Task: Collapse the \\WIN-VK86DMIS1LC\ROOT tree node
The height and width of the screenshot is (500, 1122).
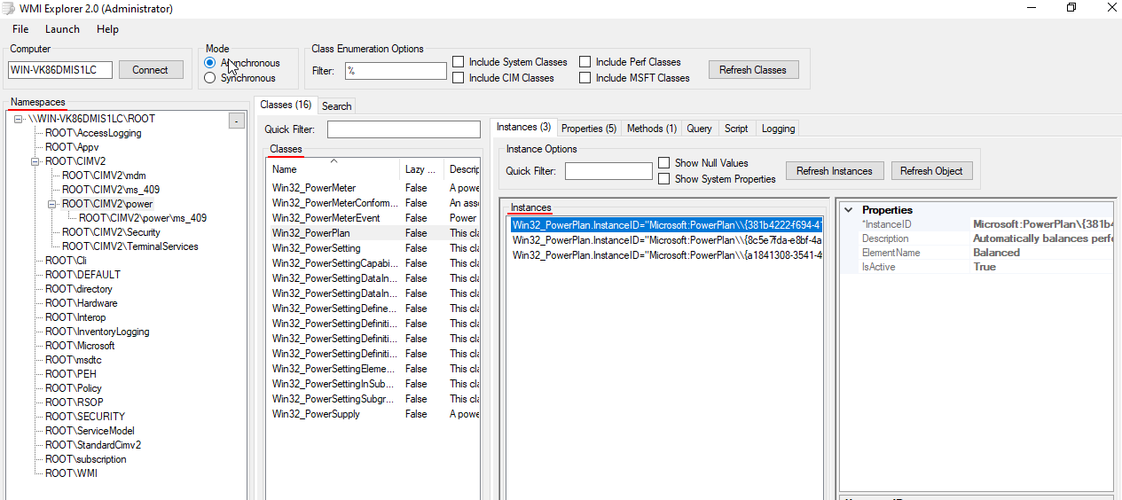Action: click(19, 119)
